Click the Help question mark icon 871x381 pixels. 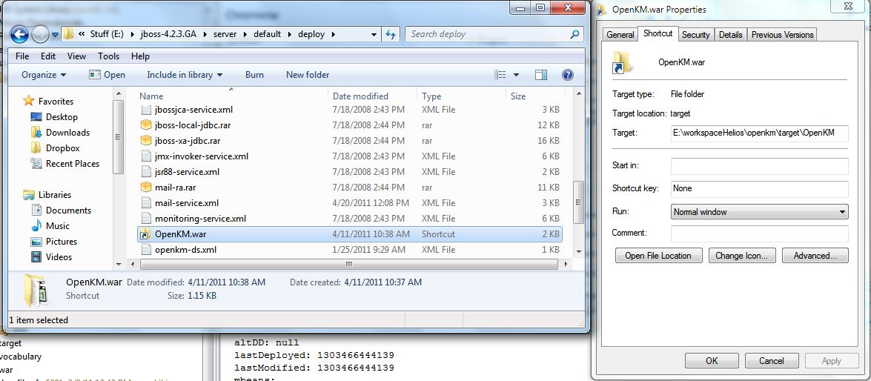click(x=568, y=75)
